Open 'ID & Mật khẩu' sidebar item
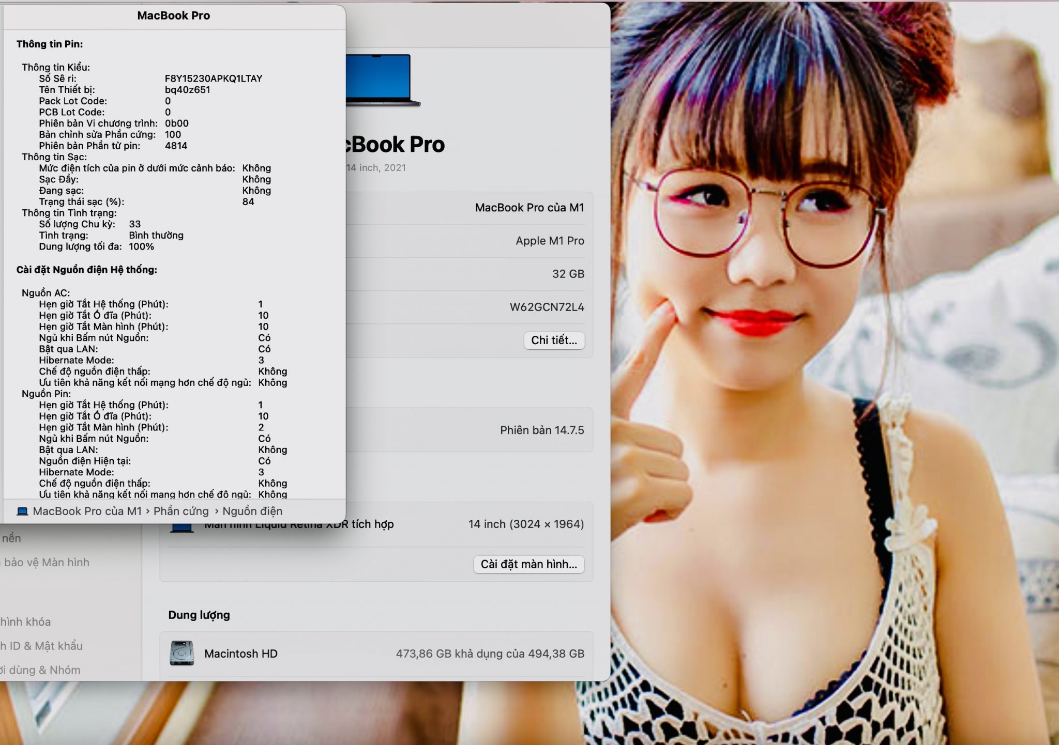Image resolution: width=1059 pixels, height=745 pixels. tap(41, 646)
